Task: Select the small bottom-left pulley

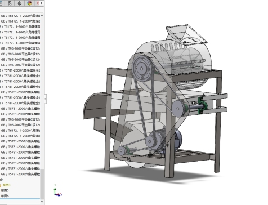Action: point(122,150)
